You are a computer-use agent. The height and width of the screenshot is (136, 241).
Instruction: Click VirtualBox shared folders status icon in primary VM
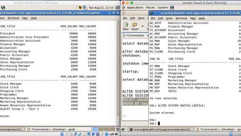pyautogui.click(x=84, y=134)
